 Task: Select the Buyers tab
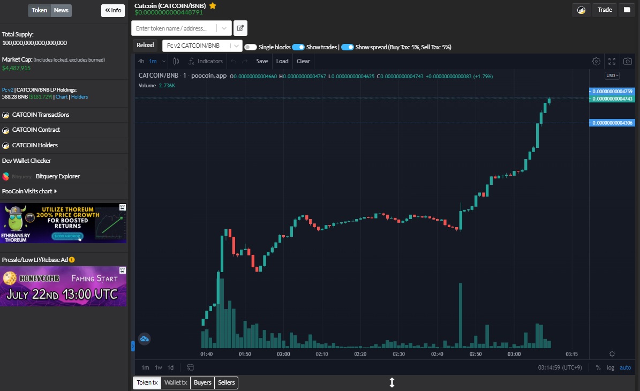click(202, 382)
